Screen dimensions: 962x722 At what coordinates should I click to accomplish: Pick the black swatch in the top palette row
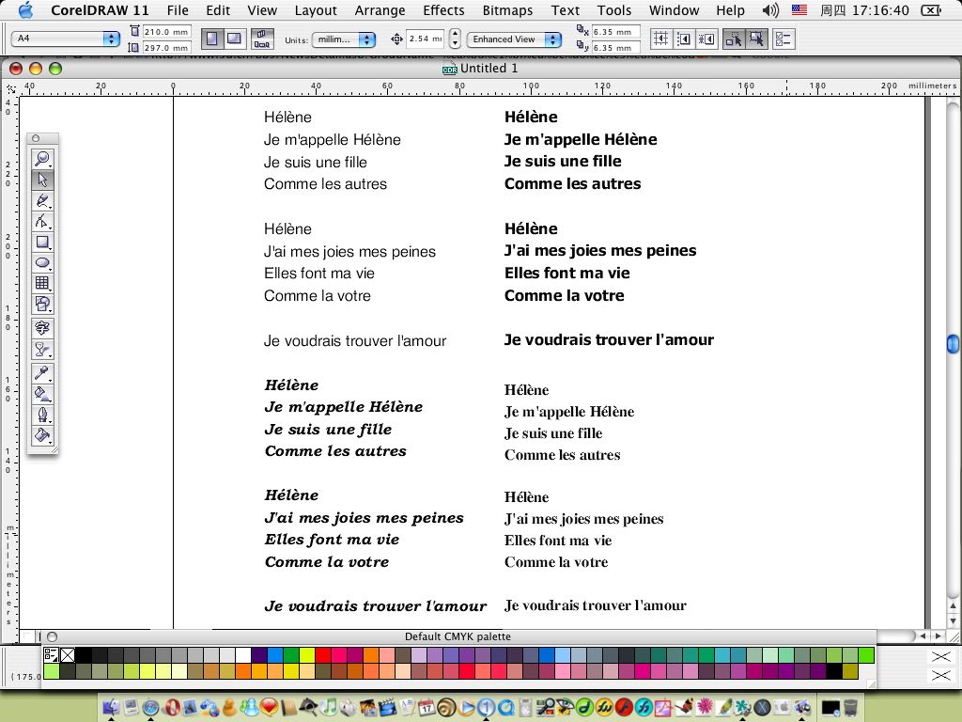click(83, 655)
